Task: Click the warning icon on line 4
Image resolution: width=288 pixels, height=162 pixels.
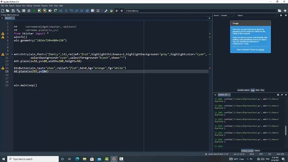Action: 3,34
